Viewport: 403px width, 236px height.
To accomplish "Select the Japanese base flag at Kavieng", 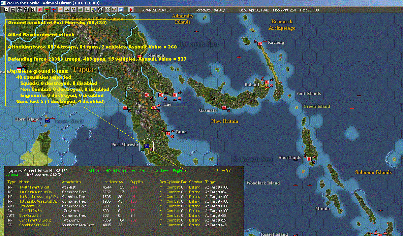I will tap(260, 44).
